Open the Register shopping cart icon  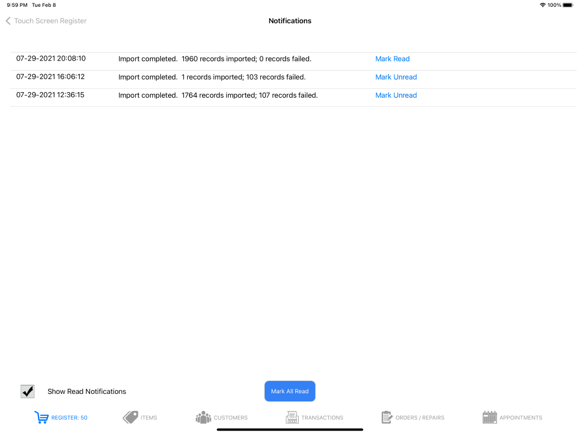pyautogui.click(x=41, y=418)
